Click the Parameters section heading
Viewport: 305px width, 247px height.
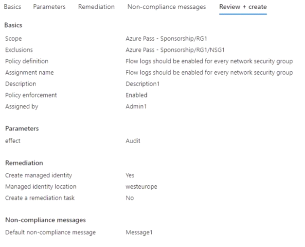[x=22, y=129]
